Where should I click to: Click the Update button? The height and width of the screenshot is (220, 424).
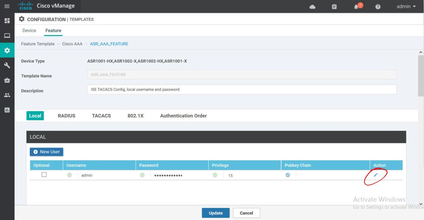(215, 213)
